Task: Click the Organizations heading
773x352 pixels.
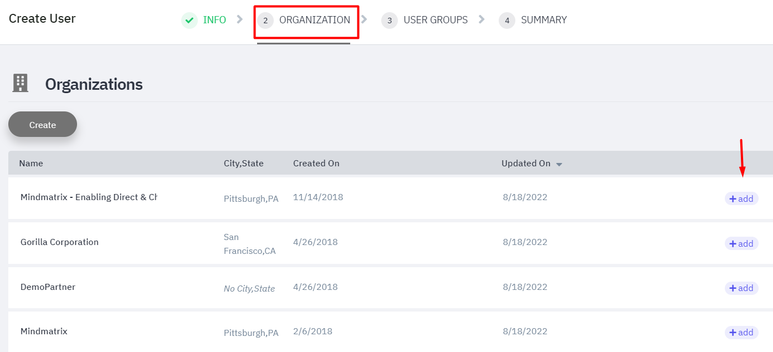Action: coord(94,84)
